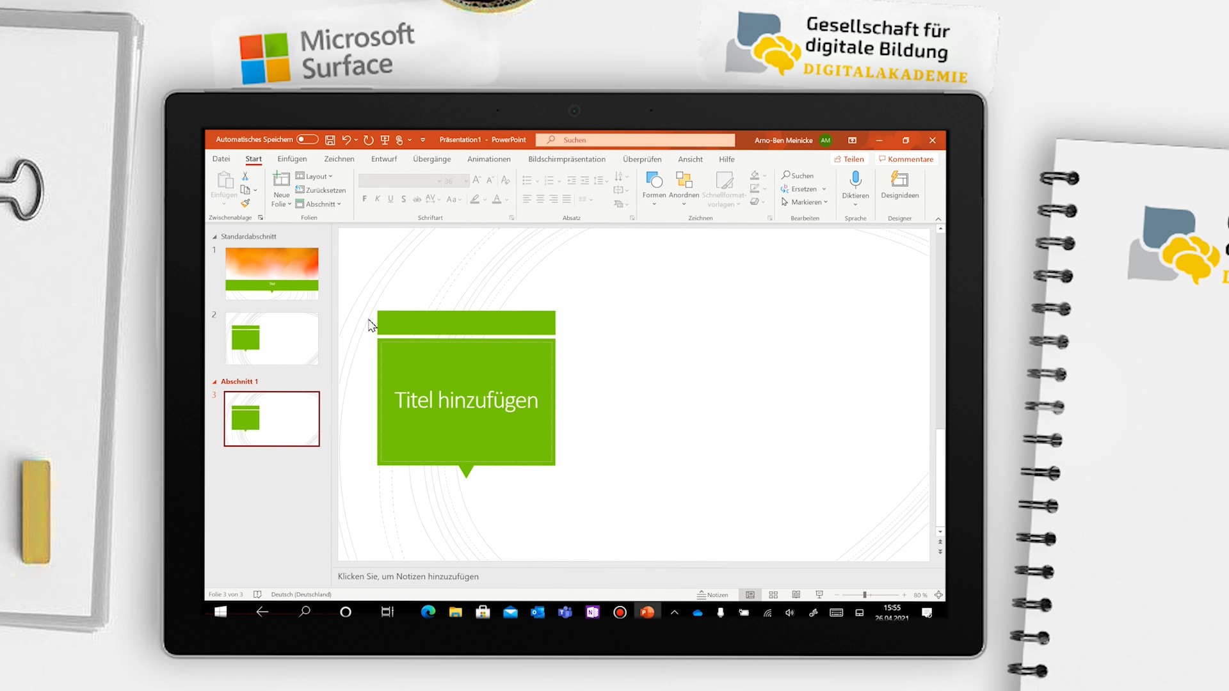Select slide 2 thumbnail
The width and height of the screenshot is (1229, 691).
point(271,339)
